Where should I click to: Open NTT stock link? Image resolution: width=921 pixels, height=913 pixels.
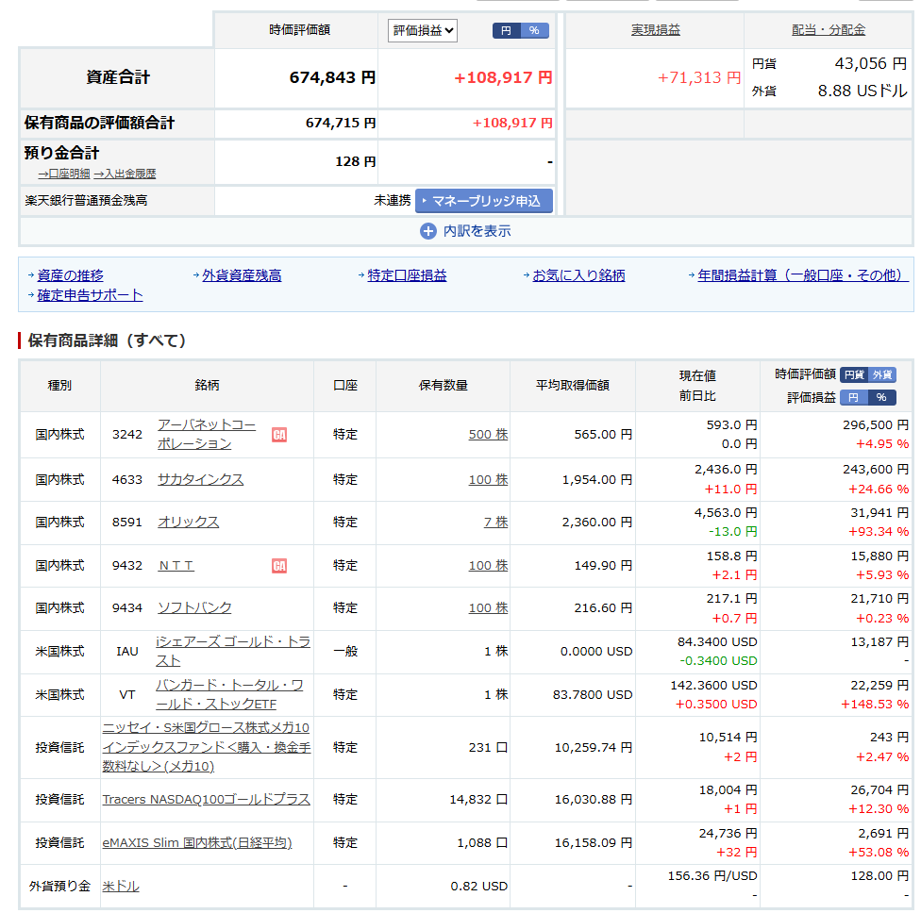tap(176, 565)
